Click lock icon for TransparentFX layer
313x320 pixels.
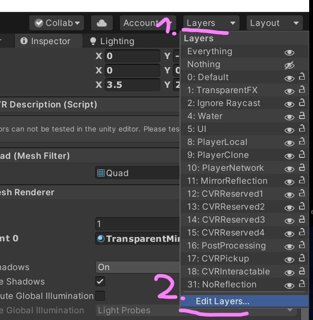pos(302,90)
